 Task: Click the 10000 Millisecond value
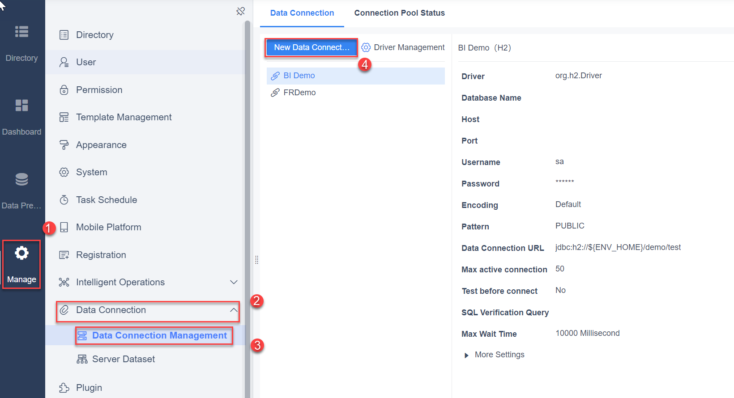coord(588,333)
